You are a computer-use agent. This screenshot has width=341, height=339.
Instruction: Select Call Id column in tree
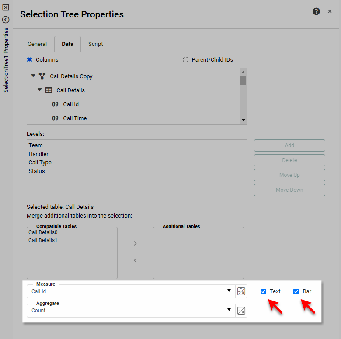pyautogui.click(x=71, y=104)
